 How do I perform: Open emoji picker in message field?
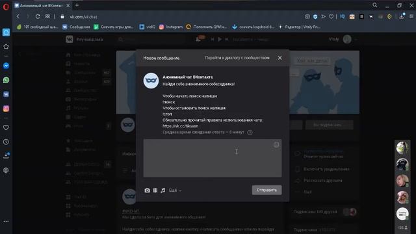point(276,144)
